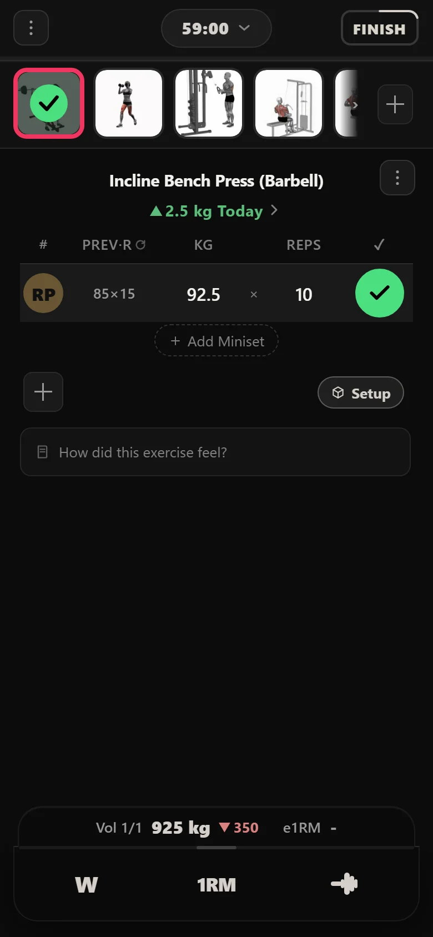Open the 1RM calculator

[x=216, y=884]
